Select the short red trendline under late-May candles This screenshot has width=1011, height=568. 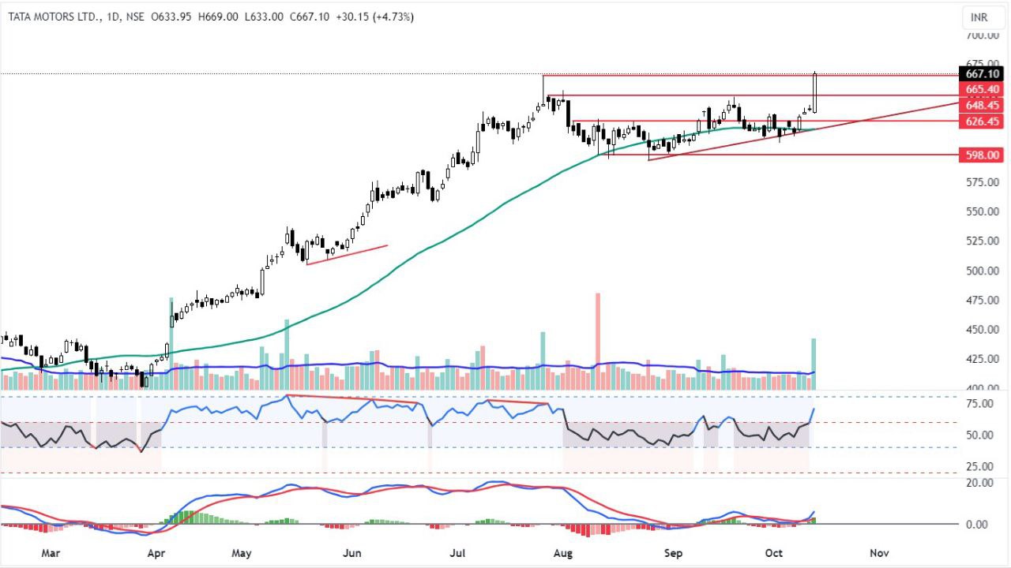pos(347,254)
